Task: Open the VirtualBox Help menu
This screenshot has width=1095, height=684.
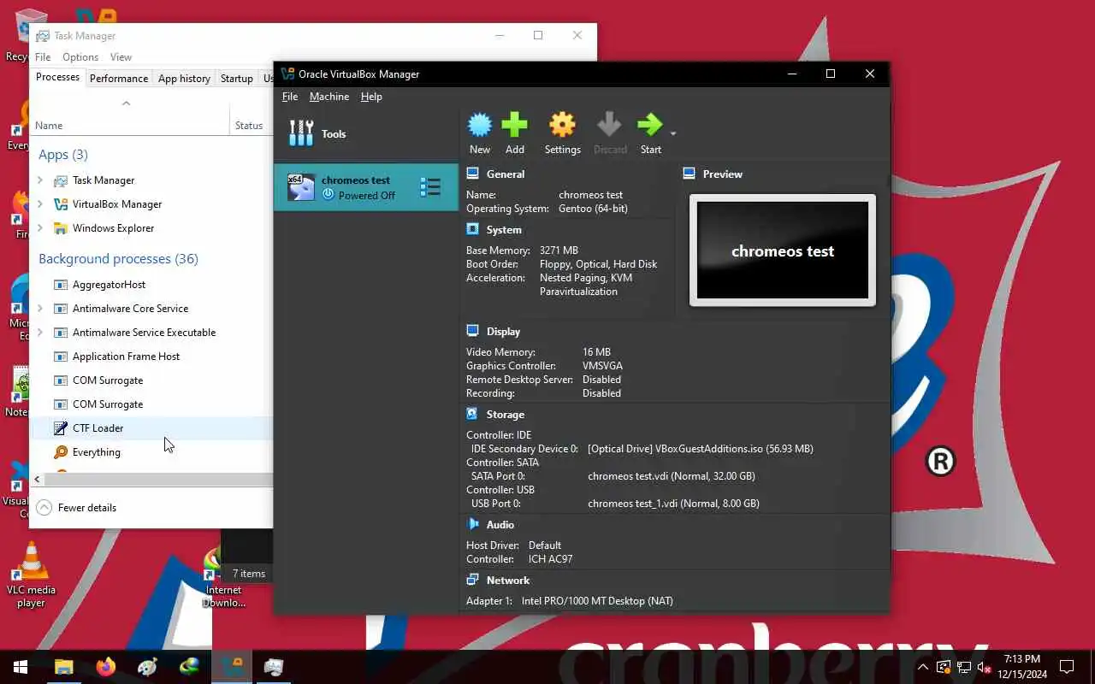Action: (371, 97)
